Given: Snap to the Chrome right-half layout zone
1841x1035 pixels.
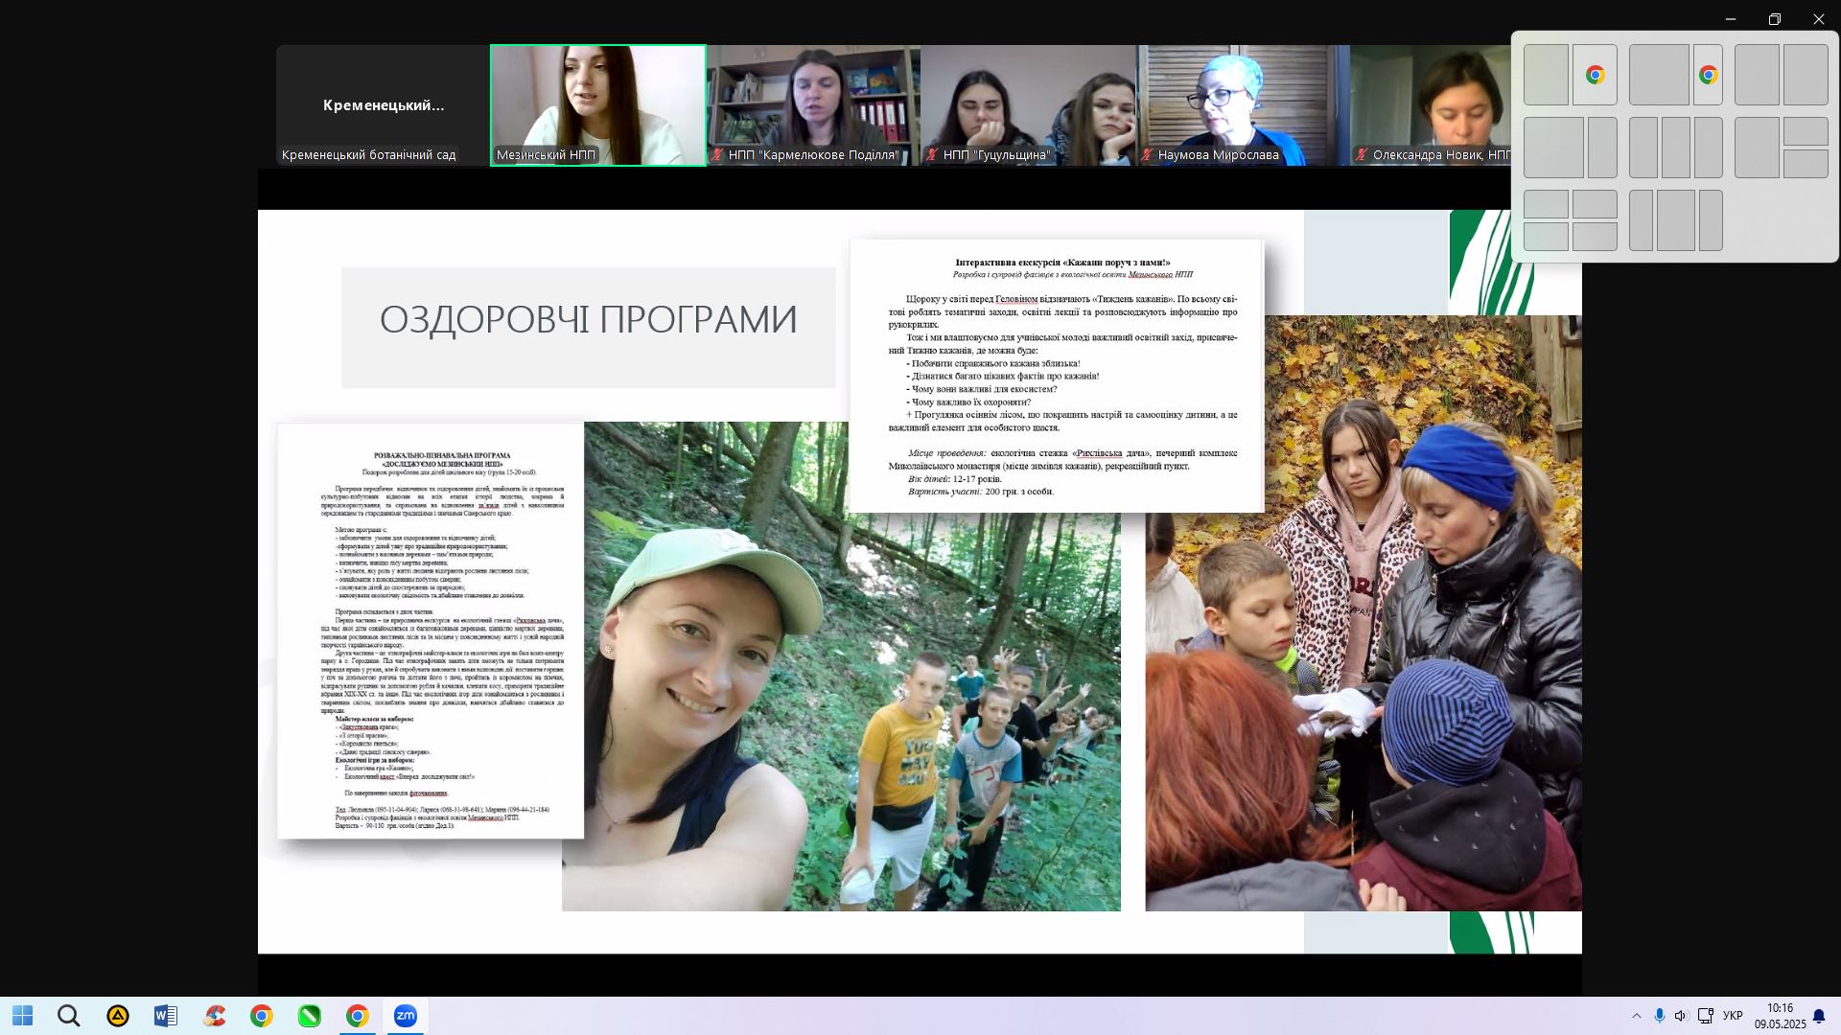Looking at the screenshot, I should (1595, 75).
